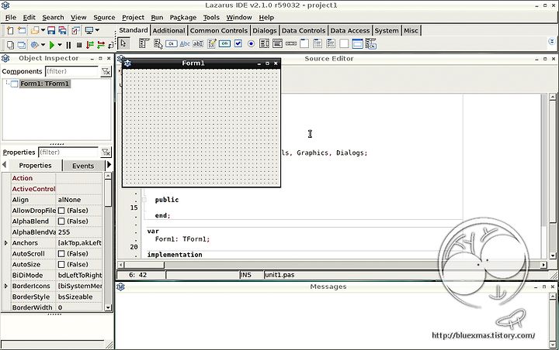This screenshot has height=350, width=559.
Task: Open the View Forms icon
Action: 22,45
